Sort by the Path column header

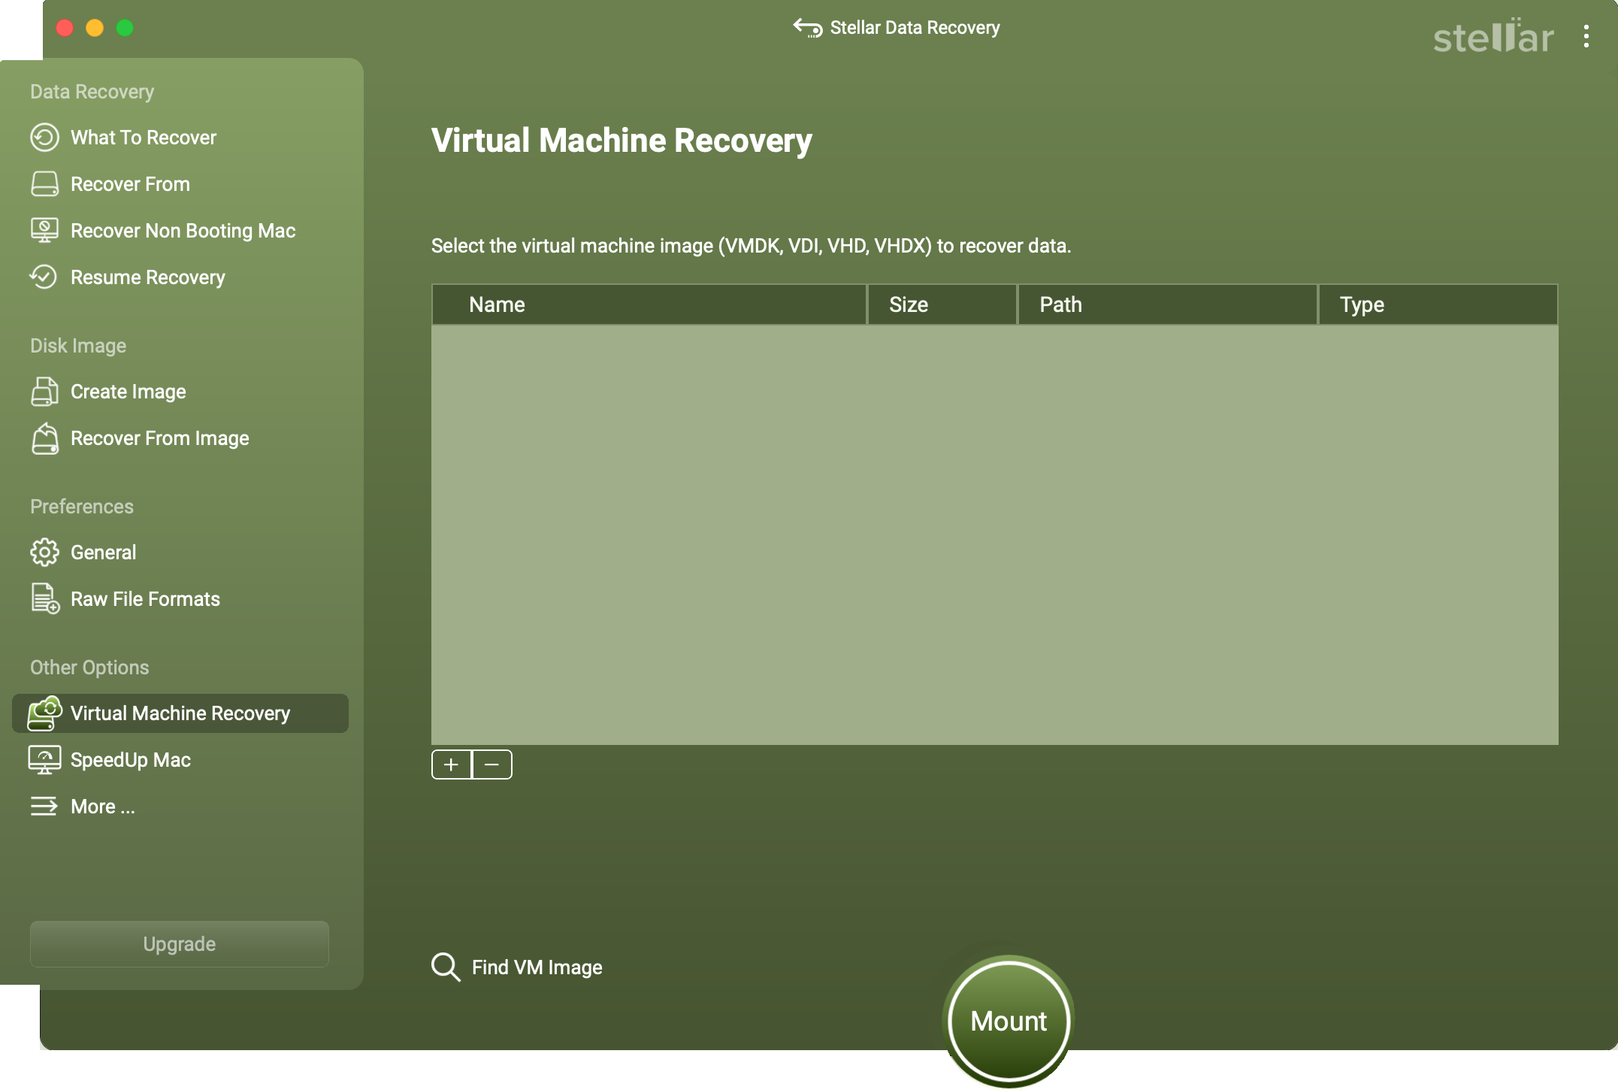[x=1168, y=304]
